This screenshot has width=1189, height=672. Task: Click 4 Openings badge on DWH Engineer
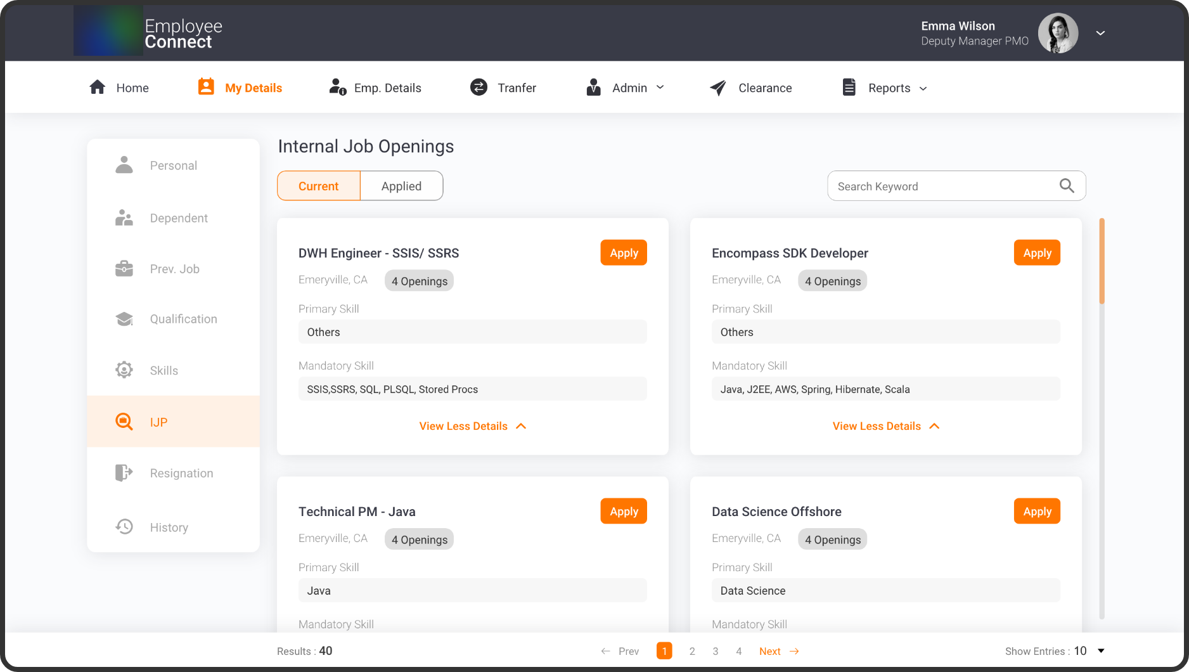(x=419, y=281)
